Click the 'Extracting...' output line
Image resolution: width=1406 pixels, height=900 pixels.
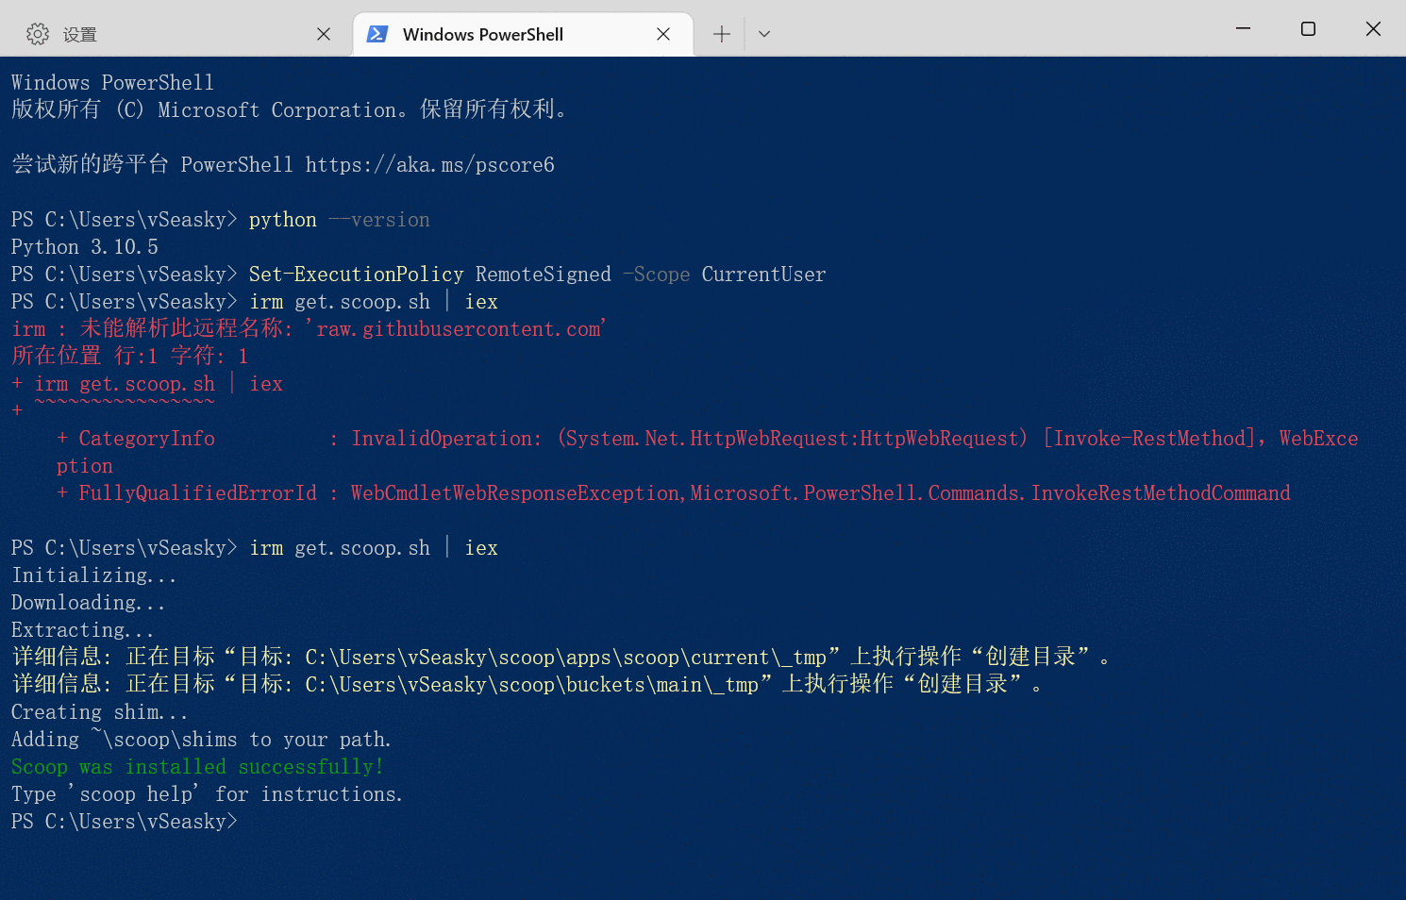point(83,630)
